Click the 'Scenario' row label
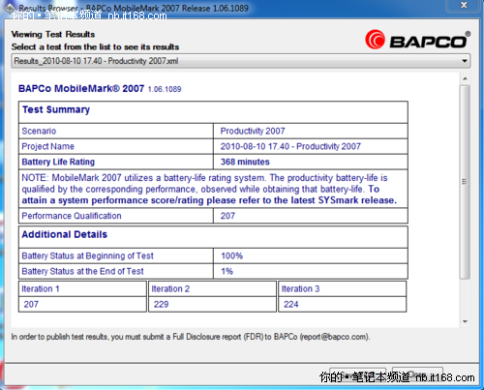Screen dimensions: 484x390 [x=39, y=131]
